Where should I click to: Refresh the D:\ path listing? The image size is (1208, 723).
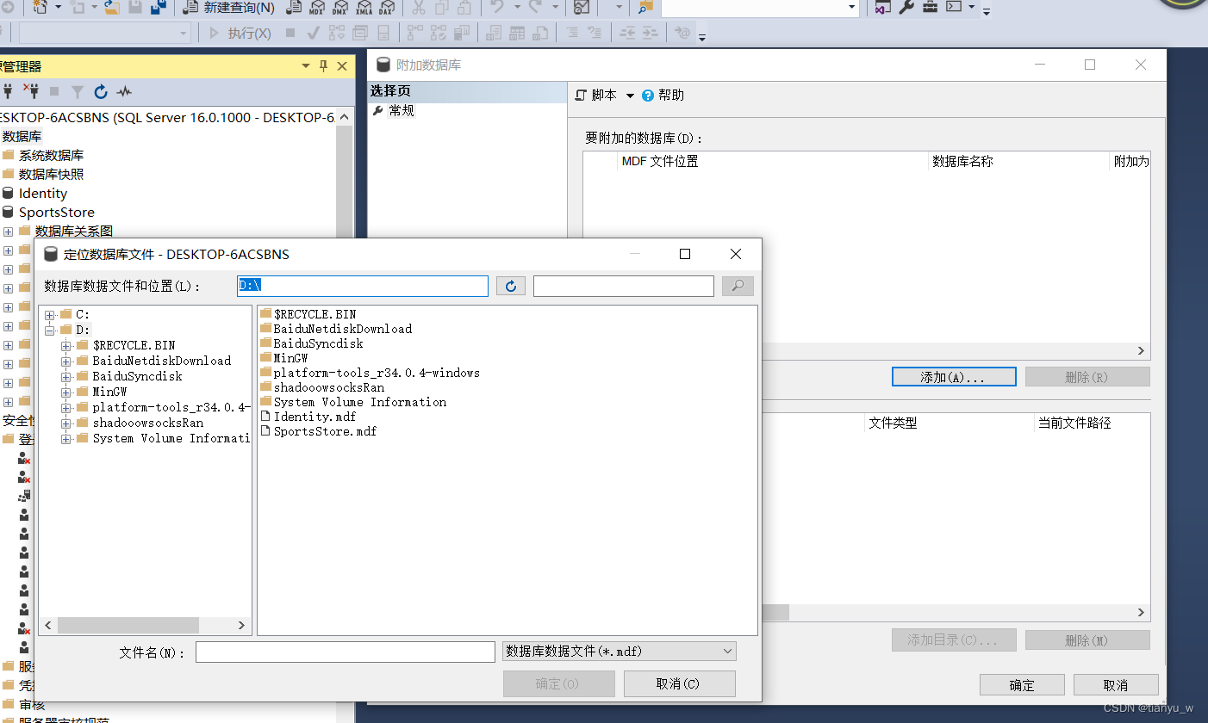(510, 285)
